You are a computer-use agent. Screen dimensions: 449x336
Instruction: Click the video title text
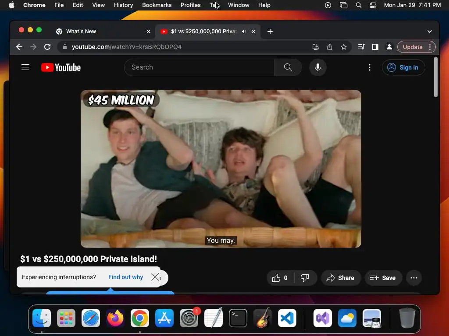coord(89,259)
